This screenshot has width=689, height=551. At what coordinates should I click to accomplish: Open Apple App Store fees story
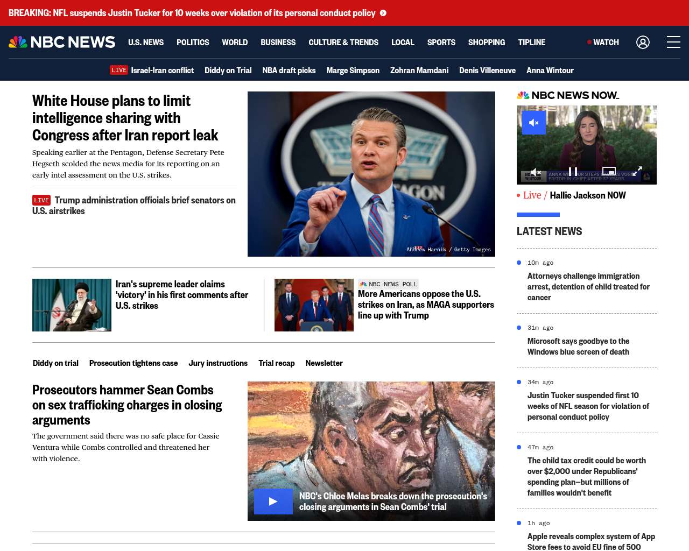click(591, 541)
